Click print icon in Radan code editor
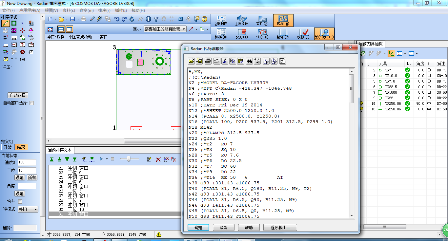This screenshot has width=448, height=241. [x=208, y=61]
